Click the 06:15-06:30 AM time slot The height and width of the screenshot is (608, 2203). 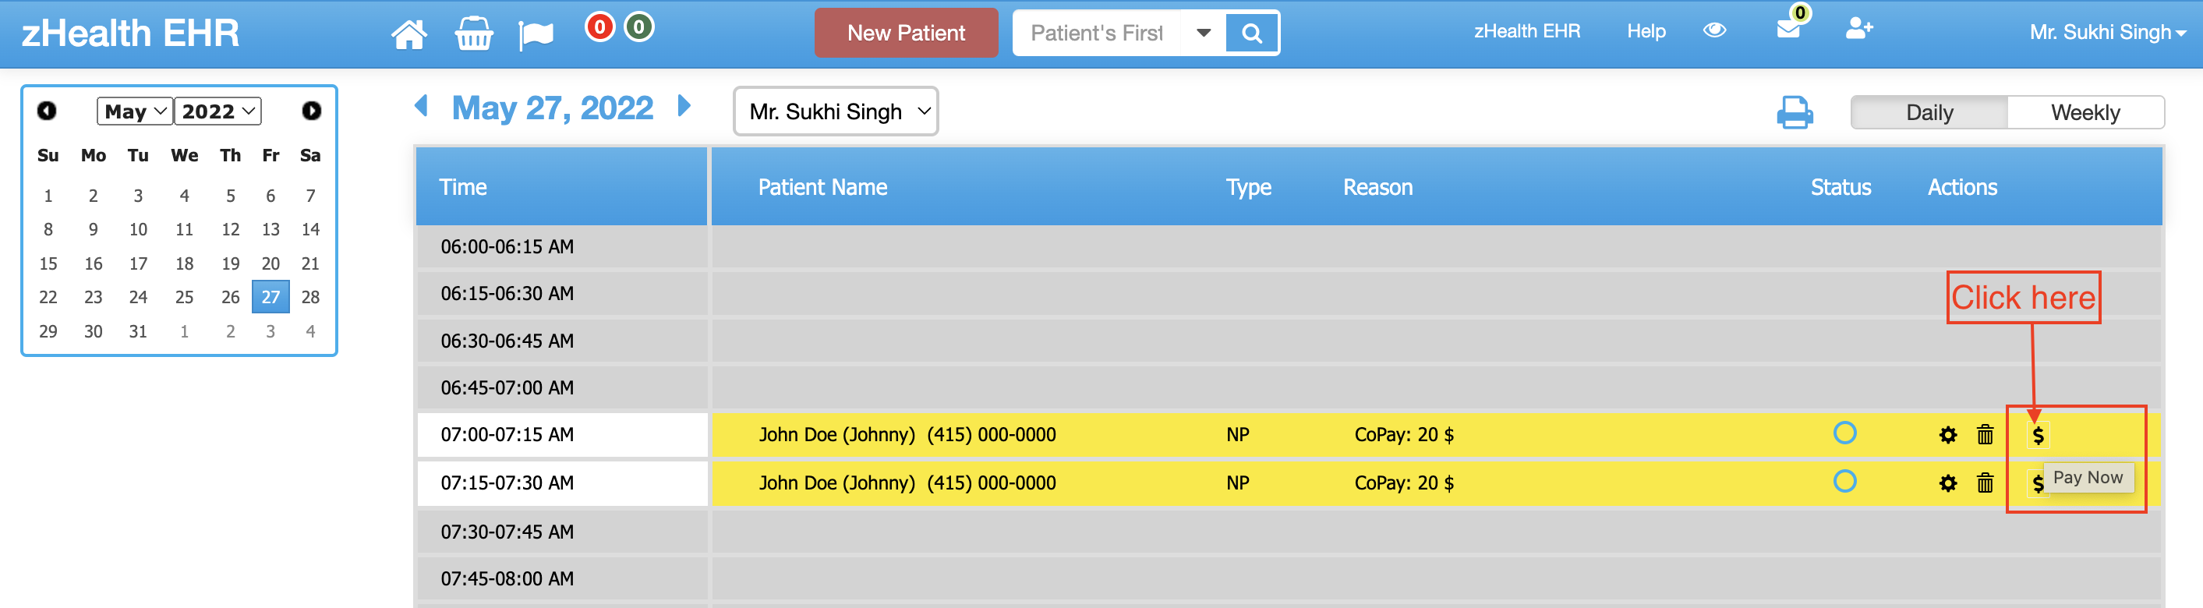tap(562, 294)
